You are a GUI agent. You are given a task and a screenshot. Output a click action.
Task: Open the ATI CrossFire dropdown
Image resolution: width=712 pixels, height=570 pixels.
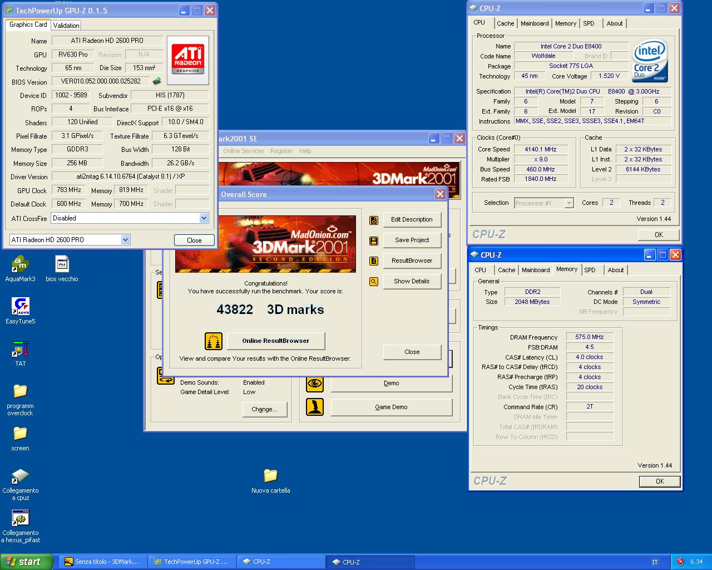click(x=204, y=218)
